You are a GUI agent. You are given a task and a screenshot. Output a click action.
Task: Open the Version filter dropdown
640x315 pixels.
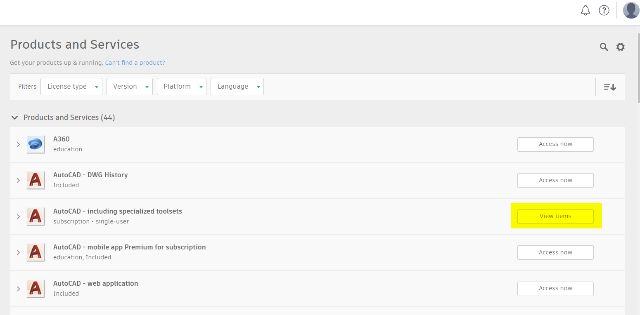(130, 87)
